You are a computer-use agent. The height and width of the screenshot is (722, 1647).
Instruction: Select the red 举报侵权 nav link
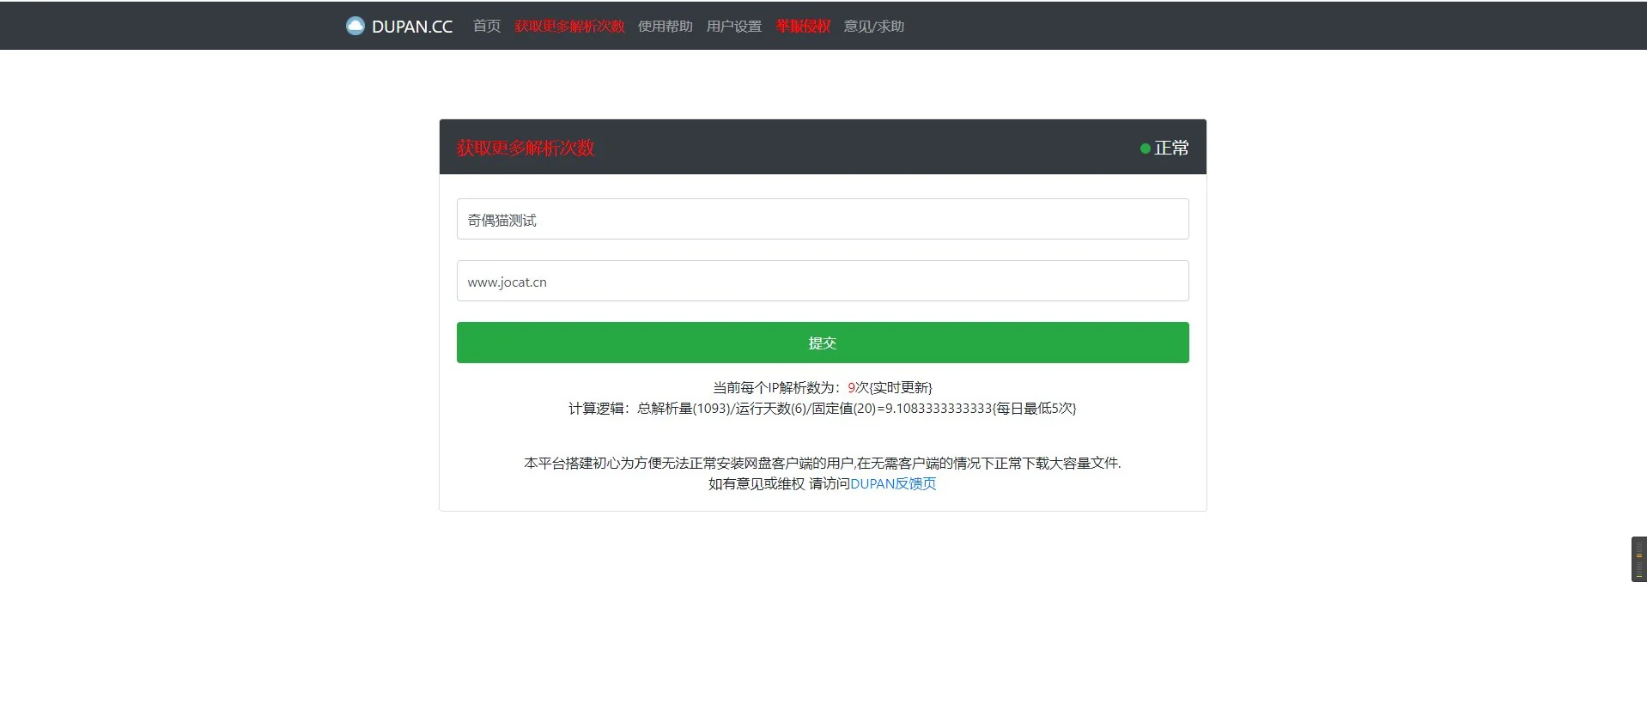click(x=803, y=27)
